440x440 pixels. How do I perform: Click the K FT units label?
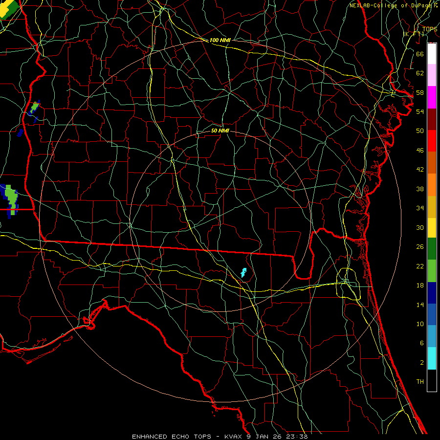pos(414,34)
